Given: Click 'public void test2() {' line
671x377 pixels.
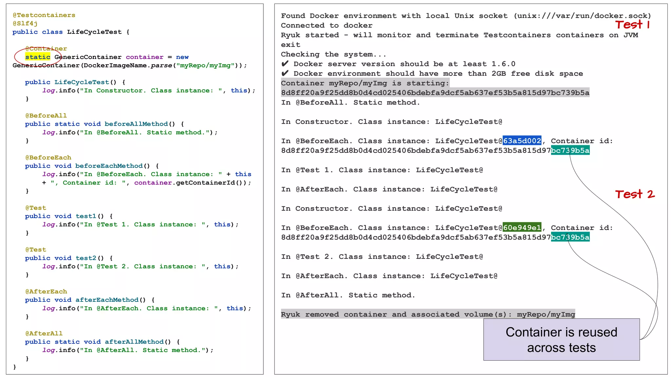Looking at the screenshot, I should 69,258.
